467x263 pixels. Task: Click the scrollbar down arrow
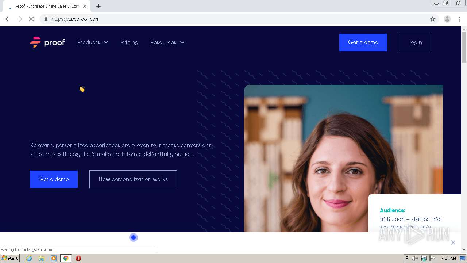point(464,249)
